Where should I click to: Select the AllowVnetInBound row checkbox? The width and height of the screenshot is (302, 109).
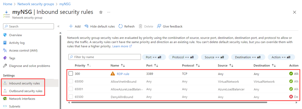(71, 81)
